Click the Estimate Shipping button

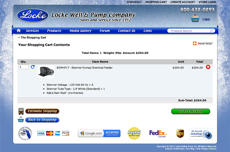pyautogui.click(x=42, y=111)
